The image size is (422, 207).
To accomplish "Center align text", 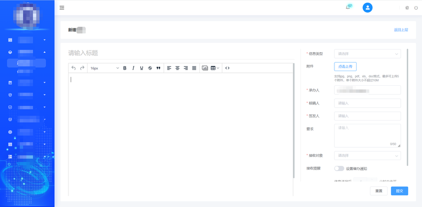I will 177,68.
